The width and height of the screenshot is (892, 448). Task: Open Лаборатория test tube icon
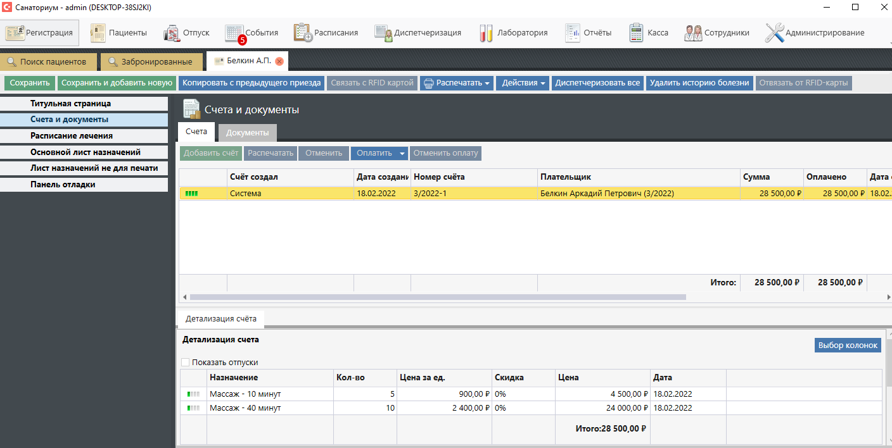click(x=486, y=33)
